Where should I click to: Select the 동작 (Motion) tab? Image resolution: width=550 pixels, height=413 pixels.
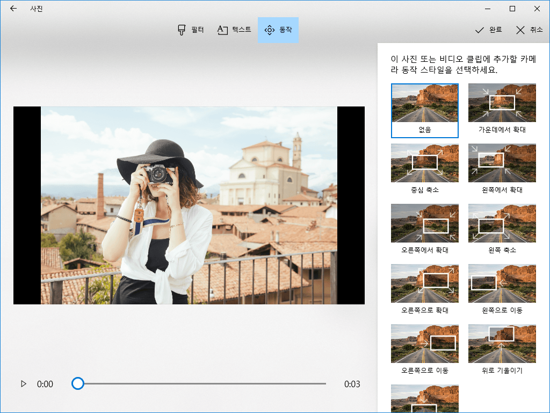coord(278,30)
